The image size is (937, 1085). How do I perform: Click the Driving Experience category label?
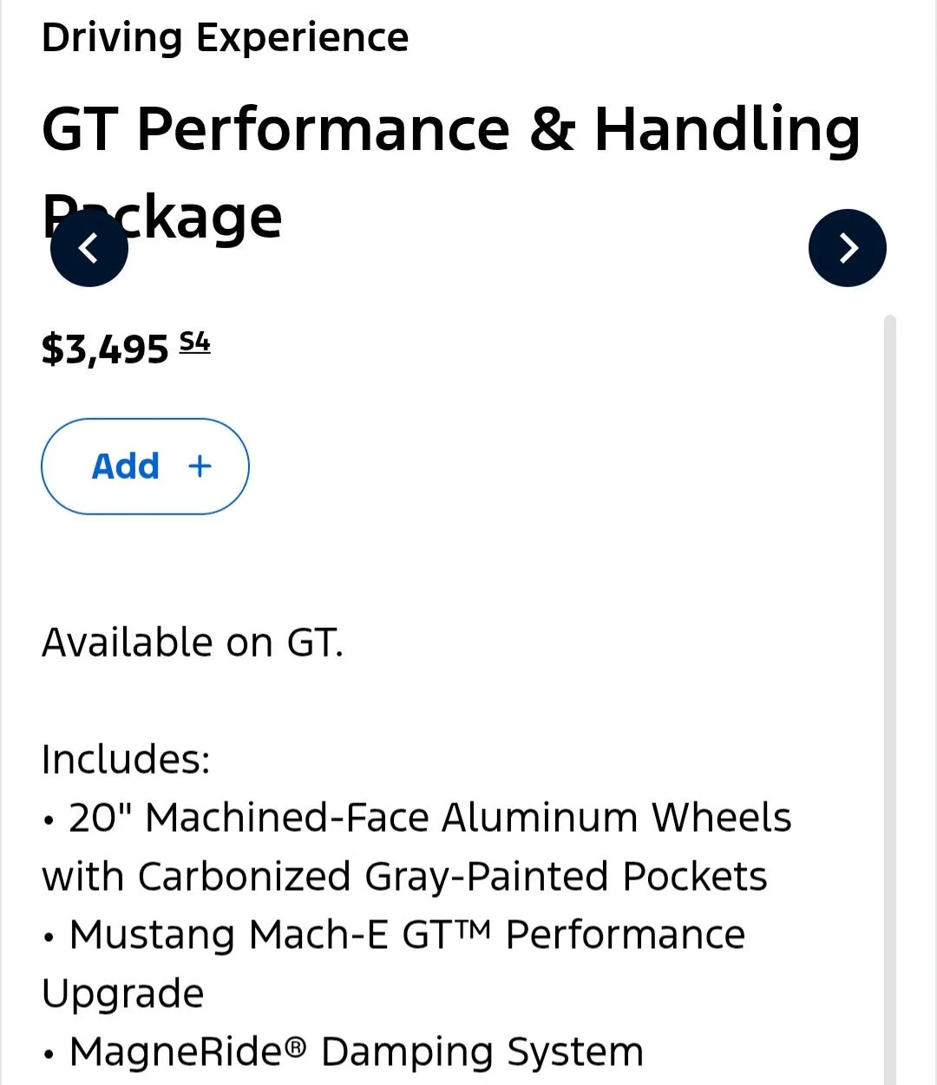[225, 38]
